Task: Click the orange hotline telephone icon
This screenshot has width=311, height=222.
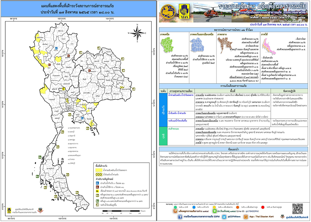Action: pos(175,211)
